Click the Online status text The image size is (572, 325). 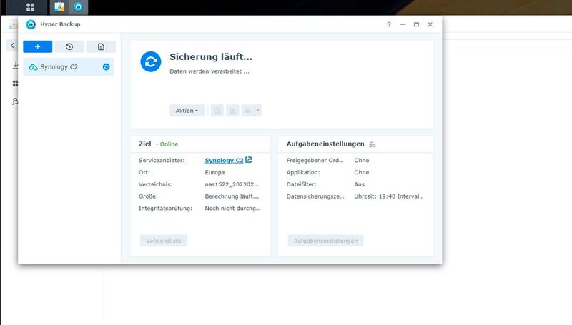169,144
